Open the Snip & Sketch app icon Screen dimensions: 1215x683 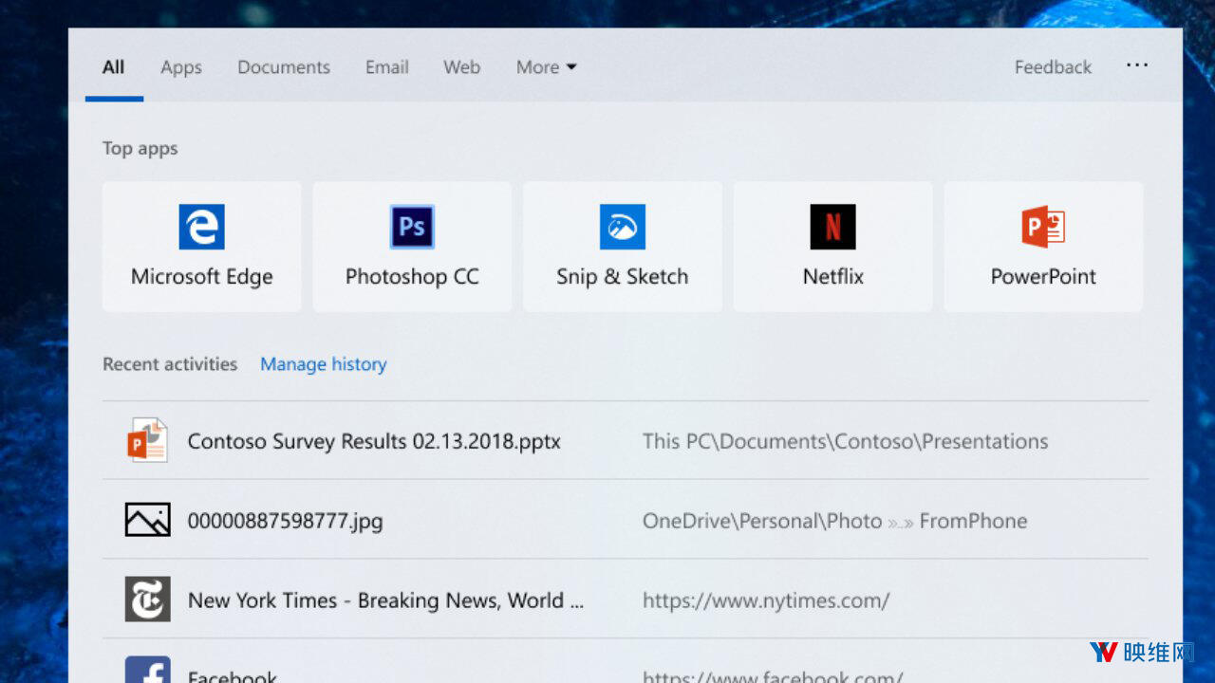pyautogui.click(x=623, y=228)
